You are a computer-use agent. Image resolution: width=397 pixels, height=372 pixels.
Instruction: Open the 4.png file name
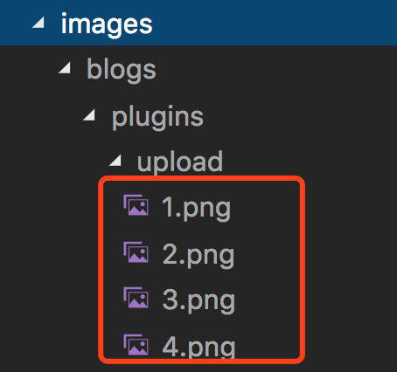click(198, 347)
